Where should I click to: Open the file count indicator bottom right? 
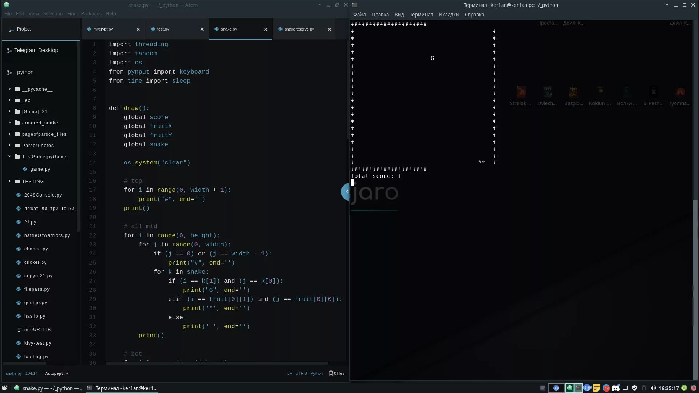(x=336, y=373)
